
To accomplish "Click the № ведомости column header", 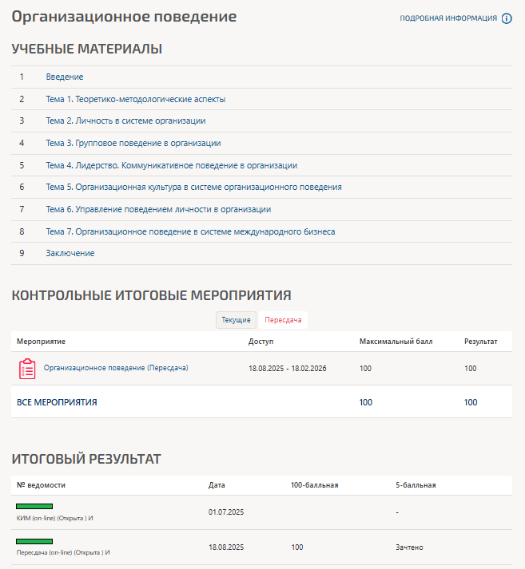I will [41, 484].
